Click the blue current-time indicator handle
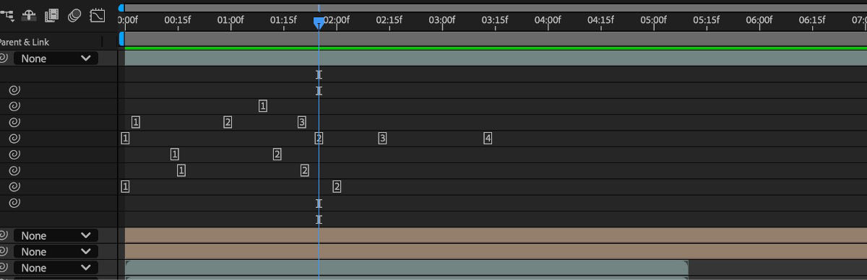867x280 pixels. tap(319, 23)
